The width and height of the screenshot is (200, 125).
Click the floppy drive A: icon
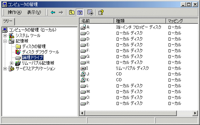click(x=83, y=27)
